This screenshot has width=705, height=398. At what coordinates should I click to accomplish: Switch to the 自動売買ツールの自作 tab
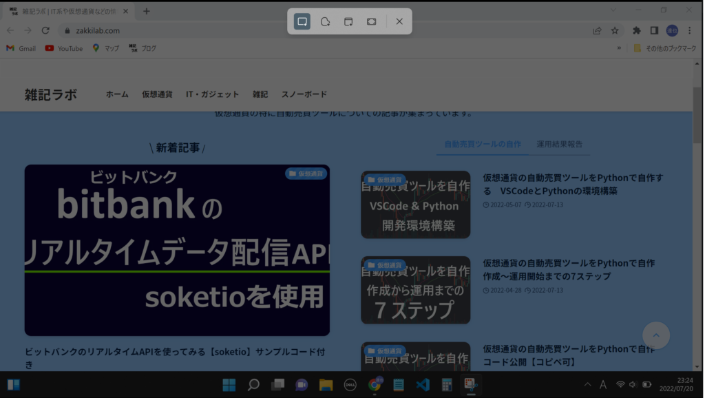pos(483,145)
